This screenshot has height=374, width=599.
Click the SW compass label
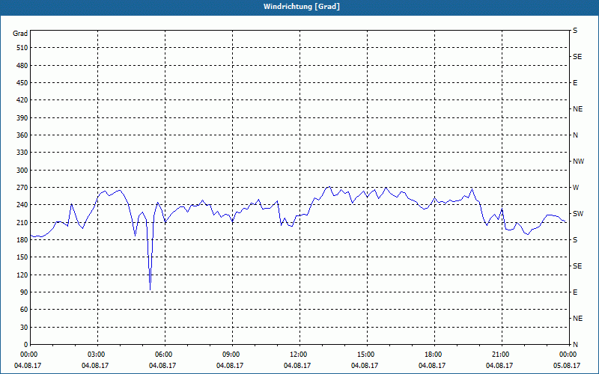(578, 214)
